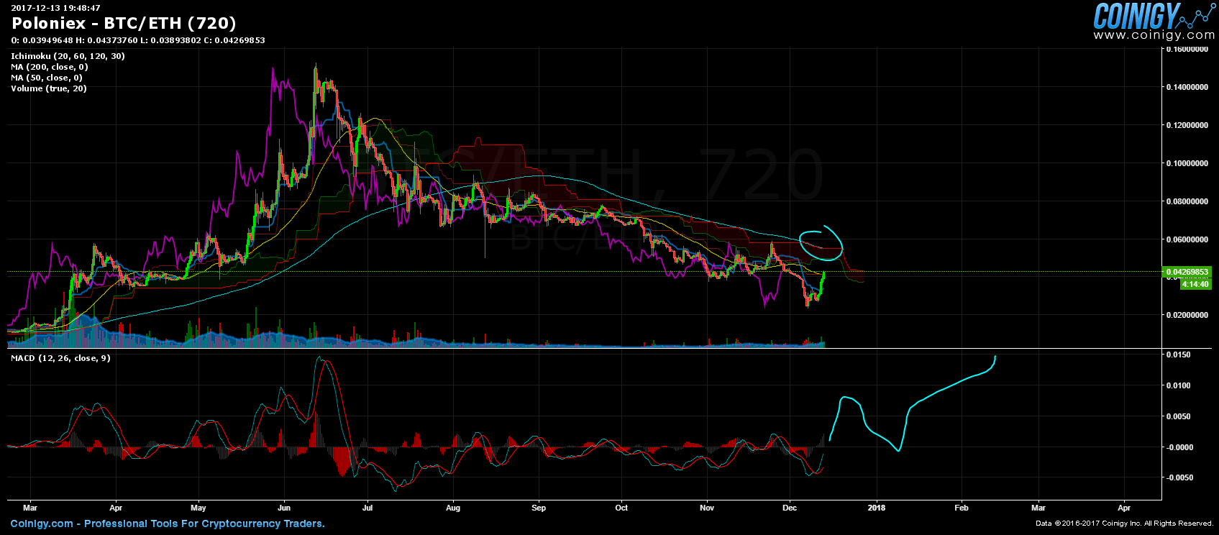Click the 0.0050 MACD axis label
The image size is (1219, 535).
click(x=1178, y=417)
